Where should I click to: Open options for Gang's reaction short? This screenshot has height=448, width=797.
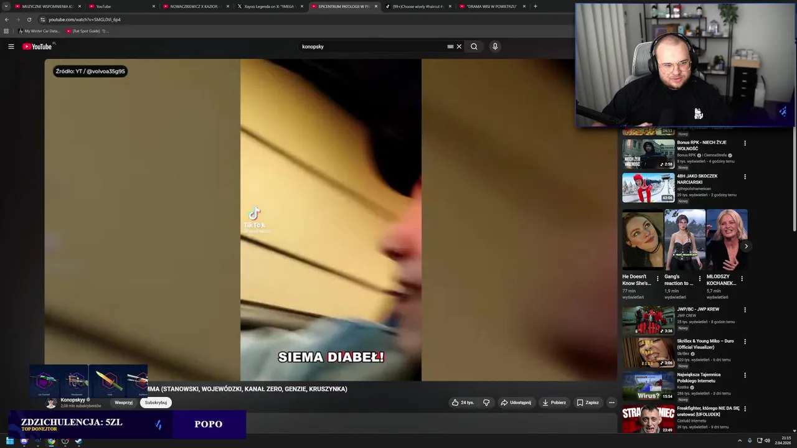[x=700, y=279]
